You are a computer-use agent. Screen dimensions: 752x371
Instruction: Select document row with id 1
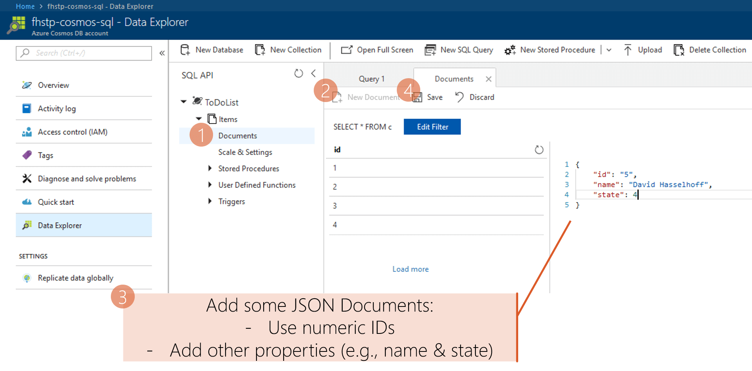436,168
